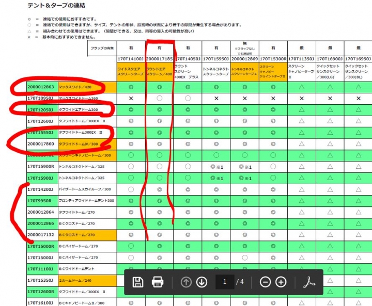
Task: Click row code 2000012864
Action: 41,212
